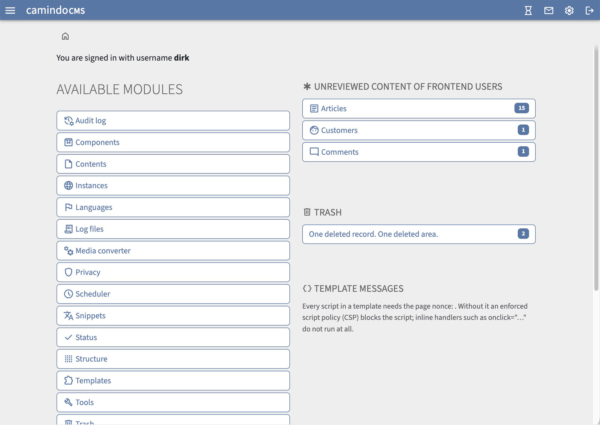Click the Media converter gears icon
Image resolution: width=600 pixels, height=425 pixels.
point(69,251)
